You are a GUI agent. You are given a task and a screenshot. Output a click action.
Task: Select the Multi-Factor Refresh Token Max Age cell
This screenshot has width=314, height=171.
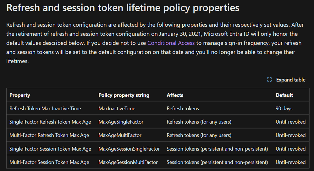pos(49,135)
